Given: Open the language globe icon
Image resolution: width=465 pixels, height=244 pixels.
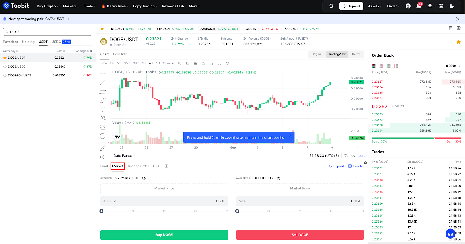Looking at the screenshot, I should [441, 6].
